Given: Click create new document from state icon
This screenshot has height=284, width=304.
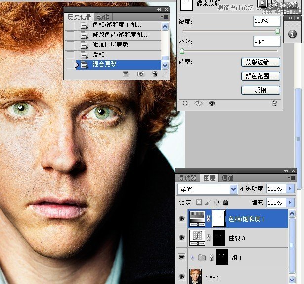Looking at the screenshot, I should (x=125, y=74).
